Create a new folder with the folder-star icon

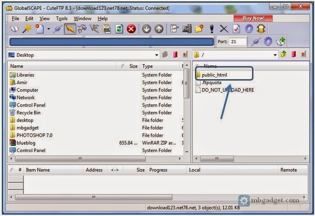coord(199,29)
